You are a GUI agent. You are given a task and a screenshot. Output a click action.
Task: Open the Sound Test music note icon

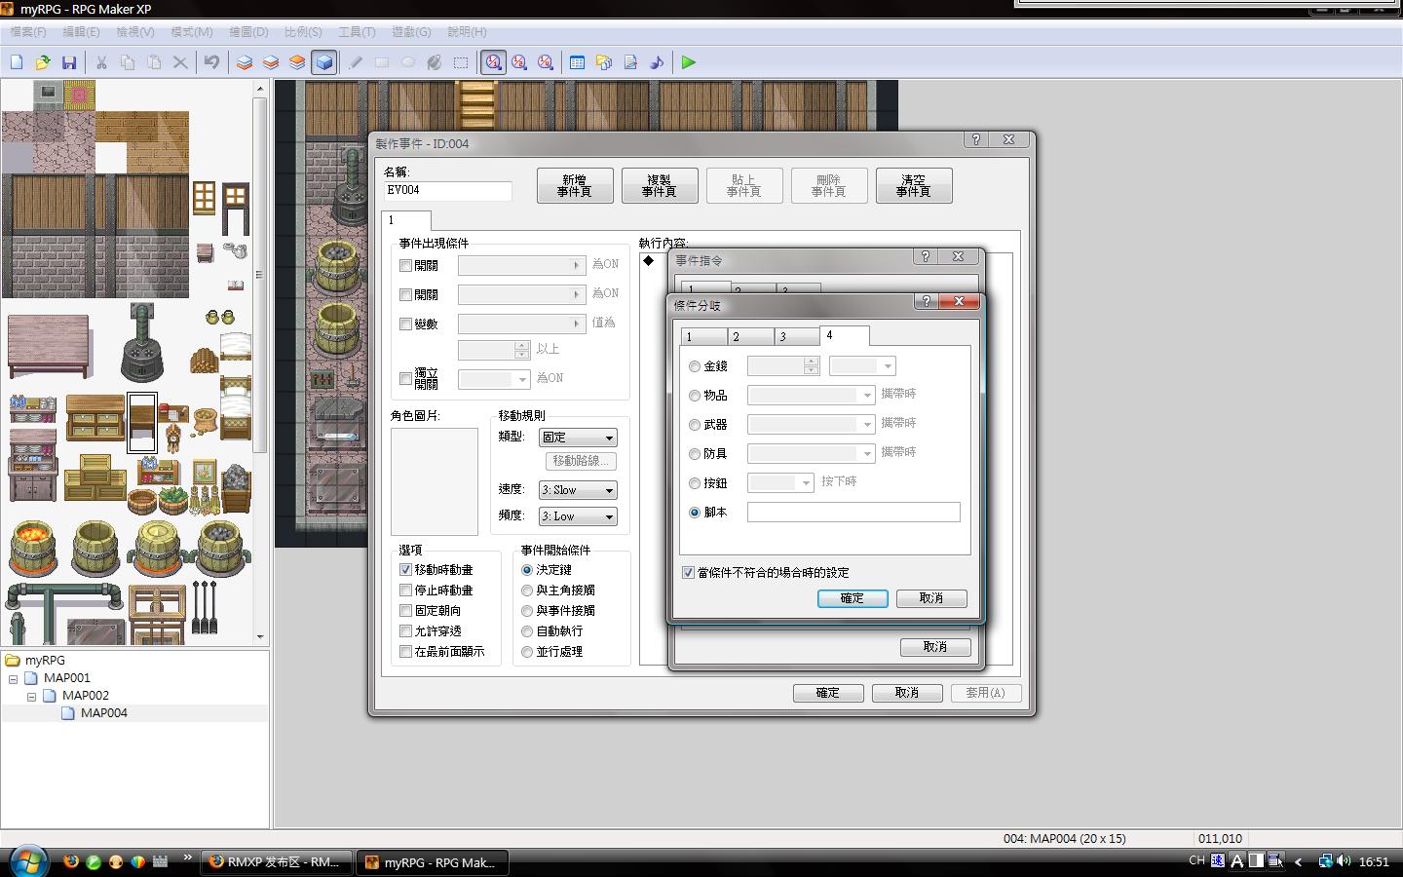(657, 62)
